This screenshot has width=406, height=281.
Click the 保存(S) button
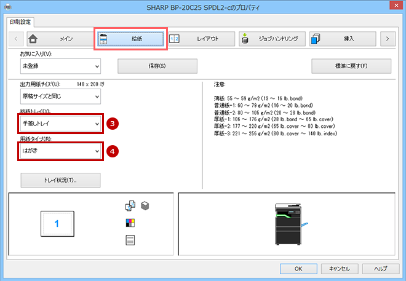[x=157, y=66]
